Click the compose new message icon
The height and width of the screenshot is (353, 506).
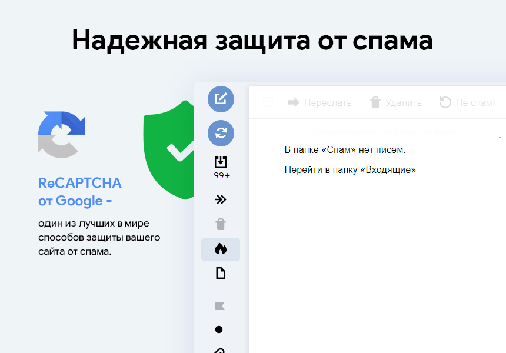(221, 99)
